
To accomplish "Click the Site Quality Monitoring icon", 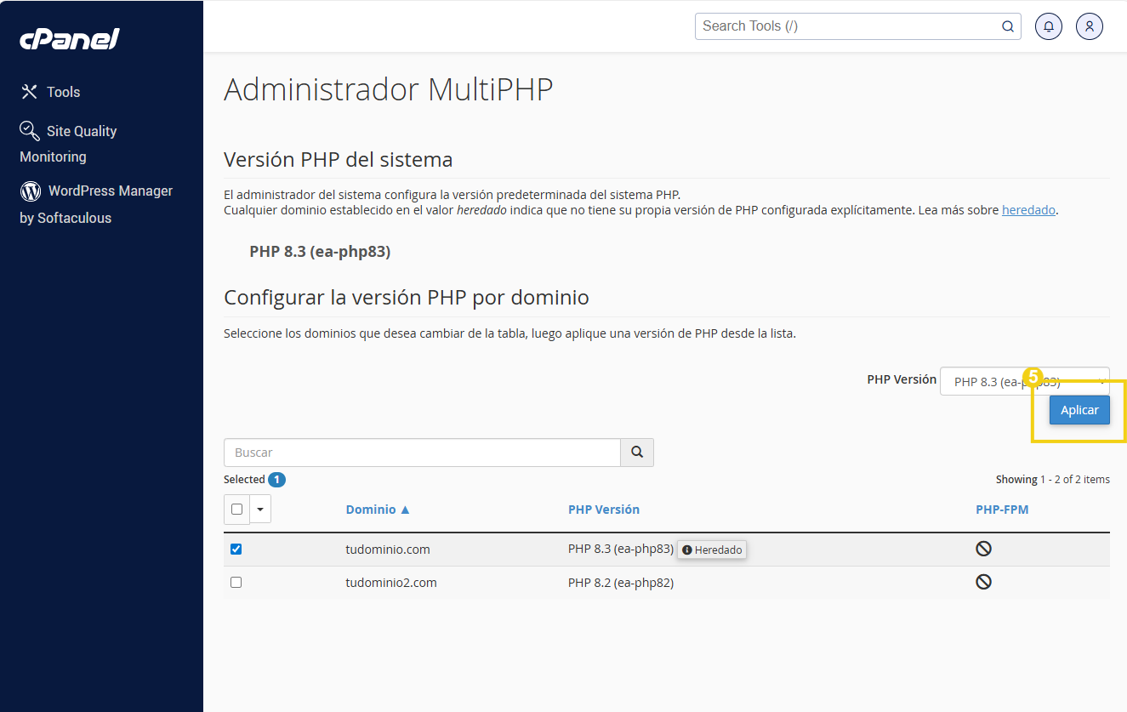I will (x=28, y=130).
